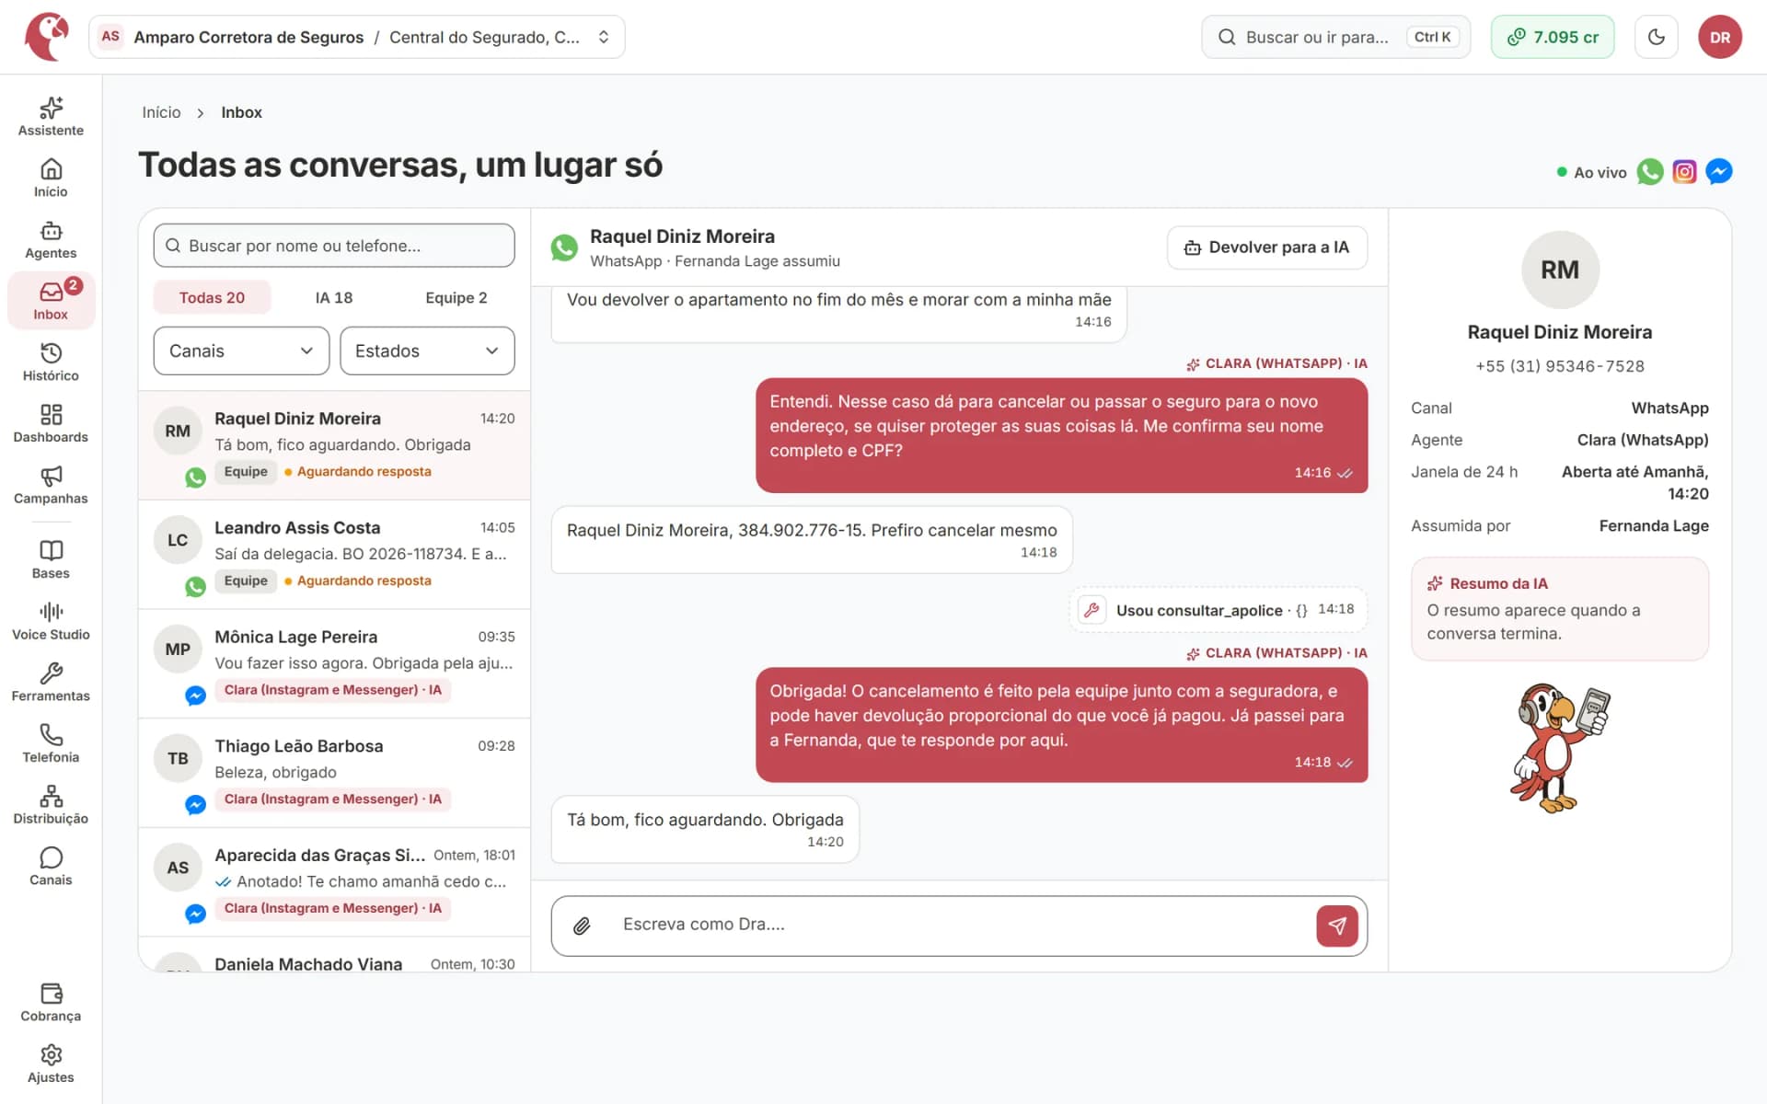Open the global Buscar ou ir para search

[1335, 37]
